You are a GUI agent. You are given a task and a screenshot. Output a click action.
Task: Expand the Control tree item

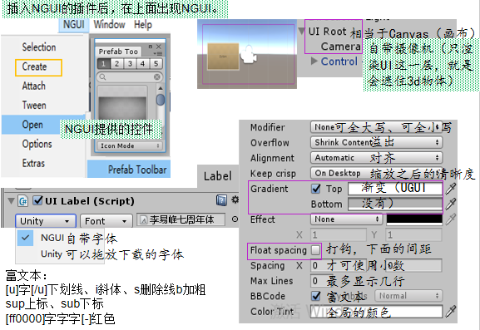click(314, 62)
